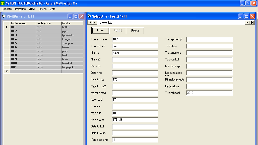Image resolution: width=258 pixels, height=145 pixels.
Task: Click the Tilausnumero input field
Action: click(209, 53)
